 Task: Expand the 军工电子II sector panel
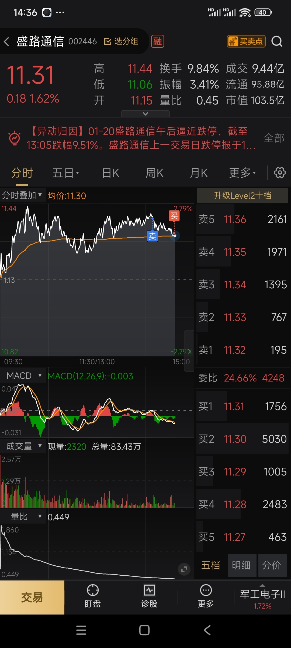tap(262, 598)
